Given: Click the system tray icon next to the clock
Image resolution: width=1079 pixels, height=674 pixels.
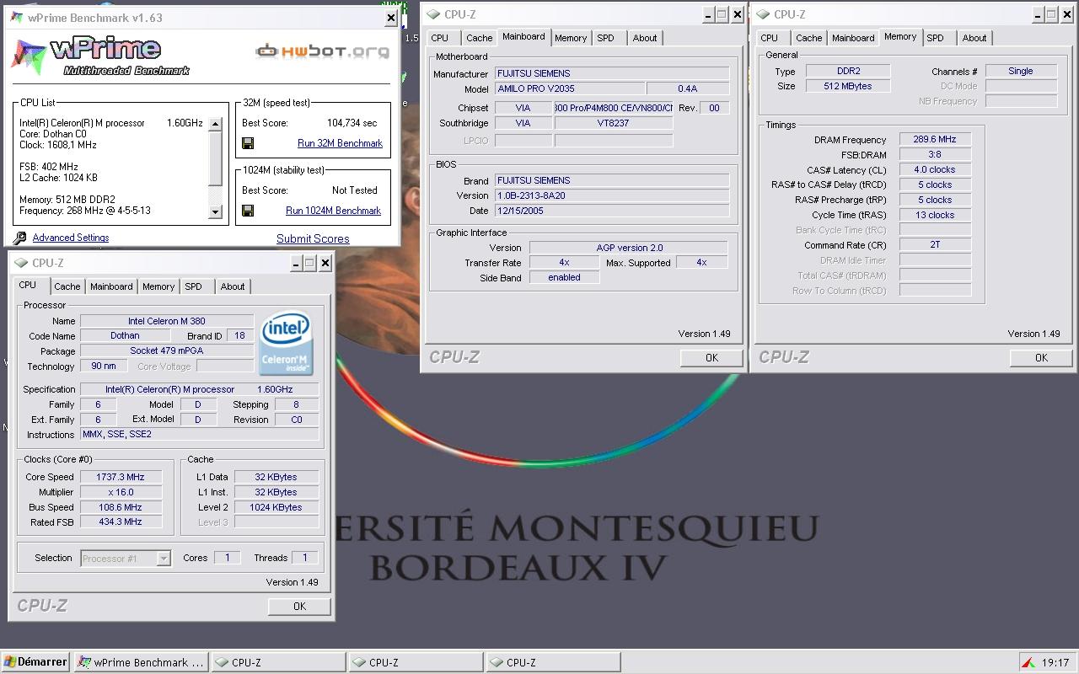Looking at the screenshot, I should click(1028, 662).
